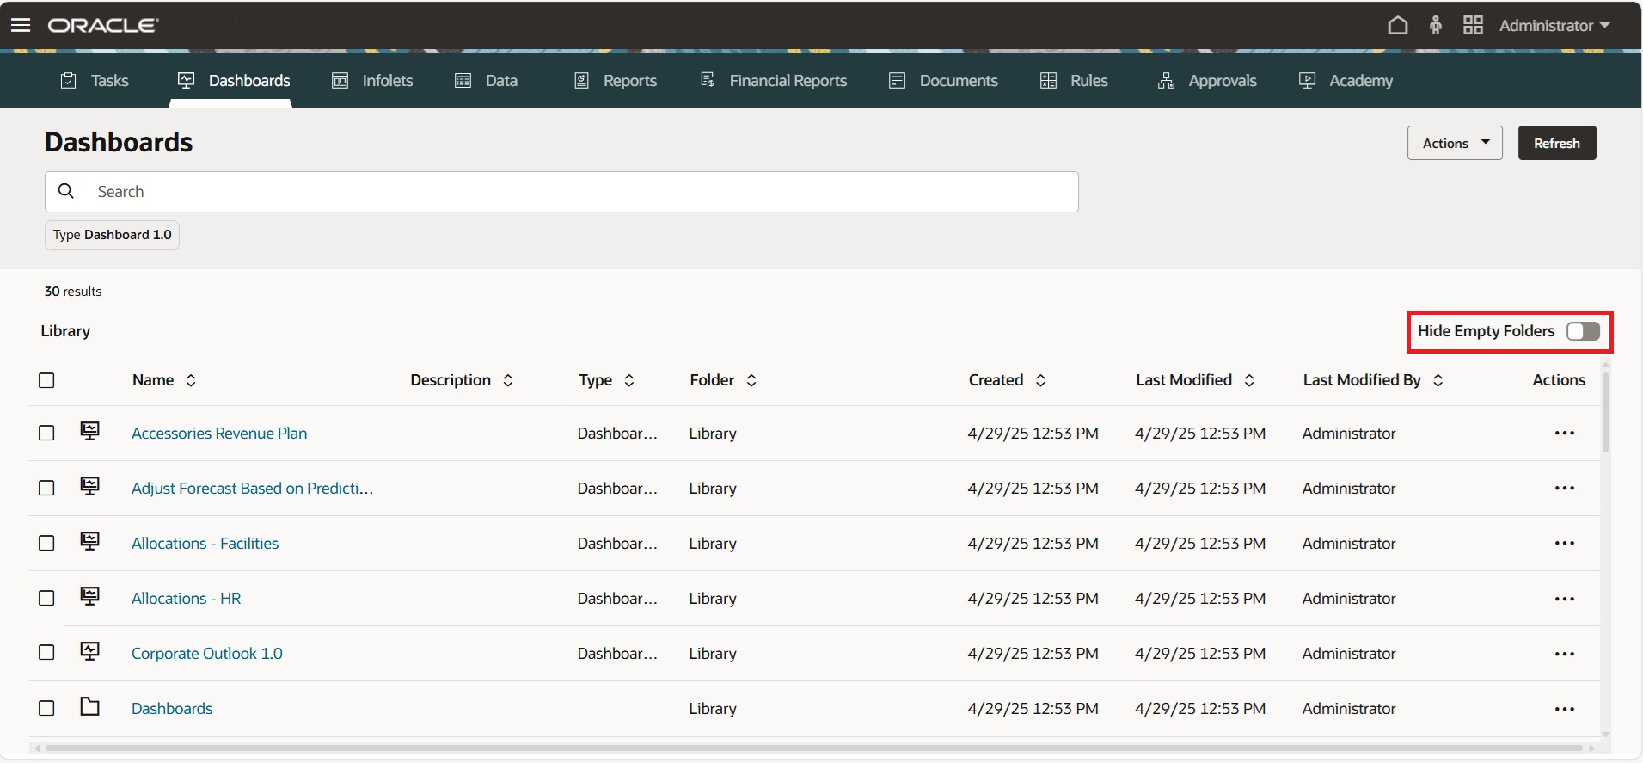
Task: Open the Tasks tab
Action: (95, 80)
